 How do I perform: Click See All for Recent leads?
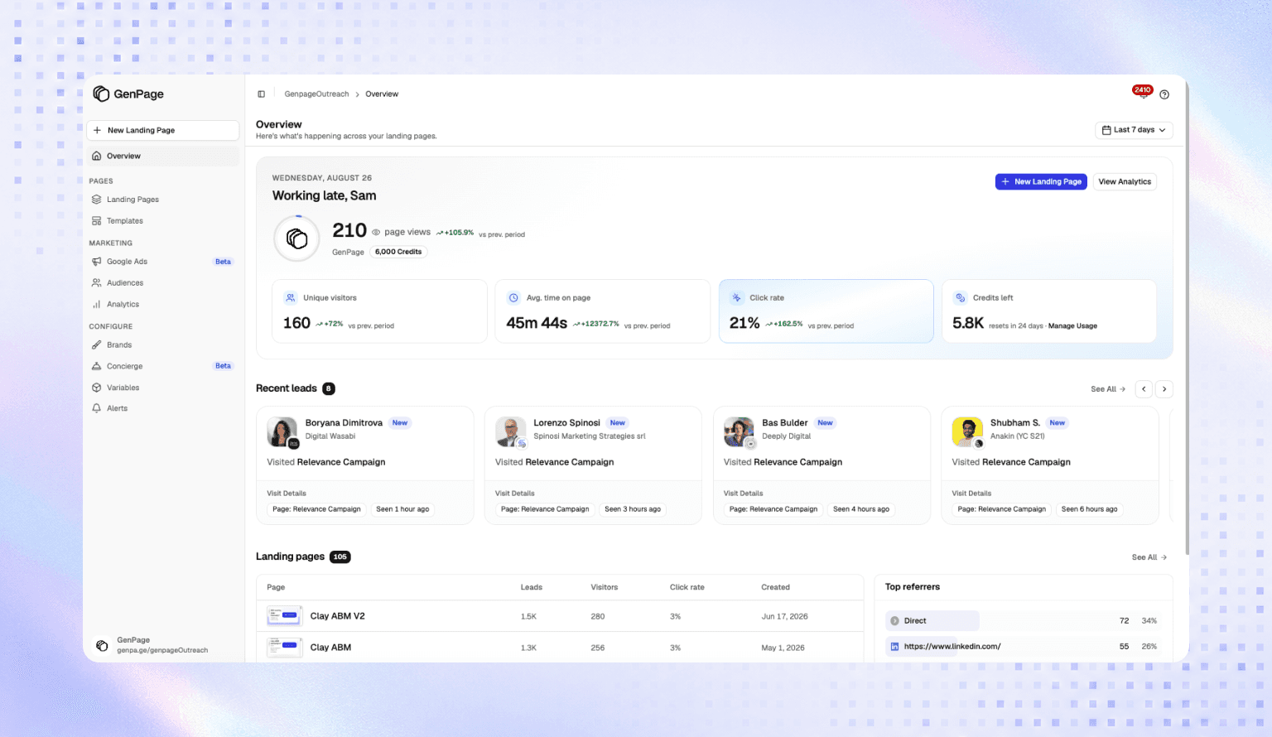coord(1108,389)
